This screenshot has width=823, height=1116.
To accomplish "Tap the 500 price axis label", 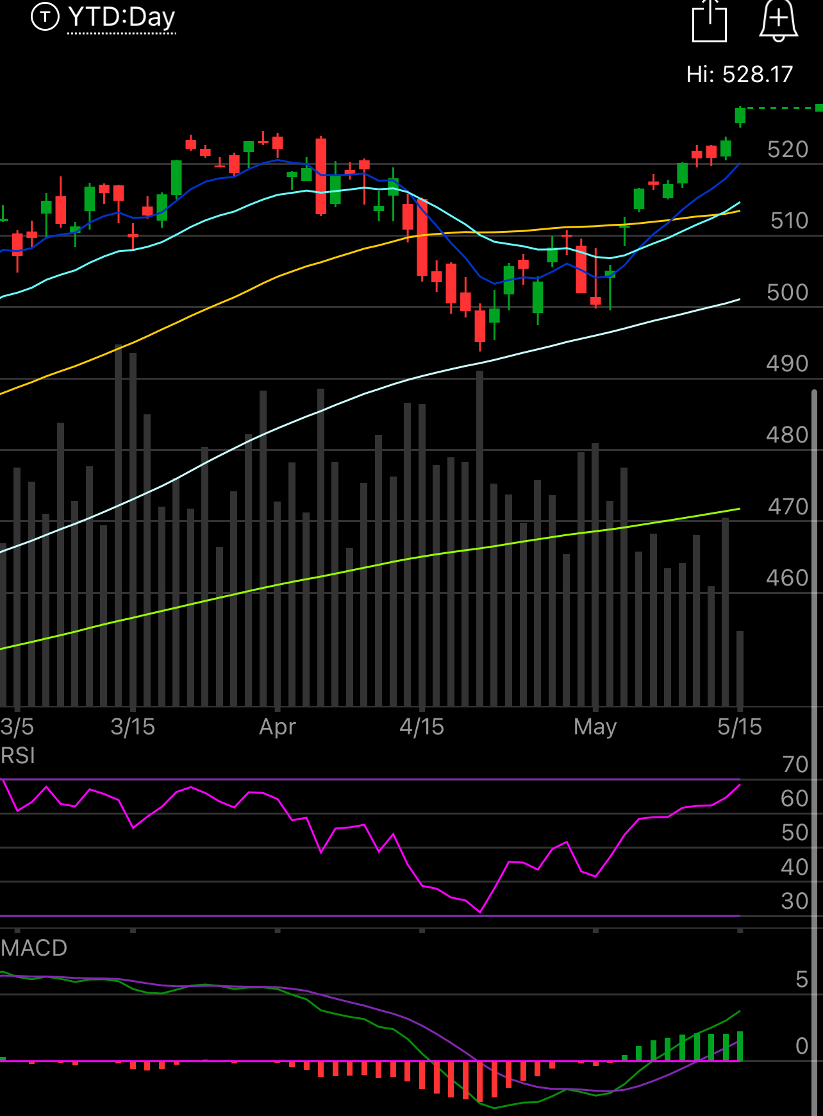I will (x=788, y=292).
